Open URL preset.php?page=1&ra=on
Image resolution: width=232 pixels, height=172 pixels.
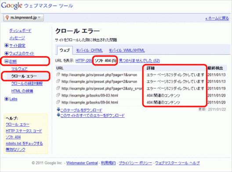pos(99,75)
